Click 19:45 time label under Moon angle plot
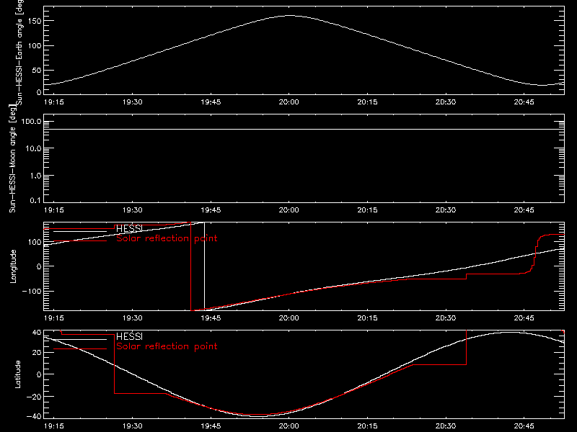The image size is (577, 432). [x=211, y=210]
